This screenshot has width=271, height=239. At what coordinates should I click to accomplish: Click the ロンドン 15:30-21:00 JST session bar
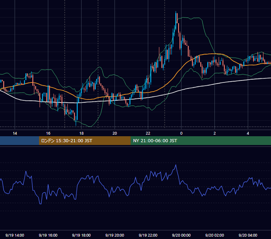pyautogui.click(x=84, y=141)
